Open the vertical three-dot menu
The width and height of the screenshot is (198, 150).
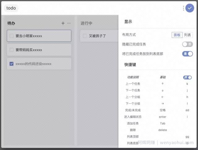click(x=183, y=8)
